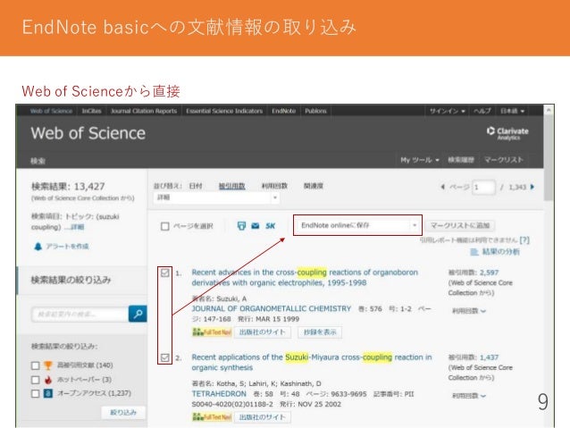Open the Recent advances in cross-coupling article
This screenshot has height=428, width=570.
[305, 278]
